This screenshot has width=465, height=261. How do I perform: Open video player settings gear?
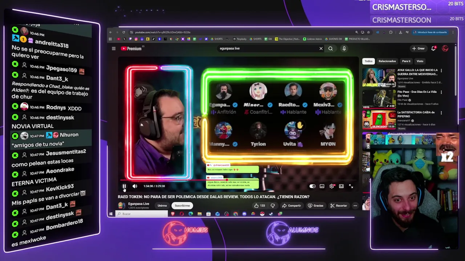coord(332,186)
